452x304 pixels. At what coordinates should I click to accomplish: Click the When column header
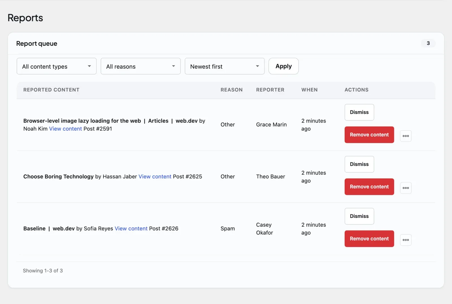pos(309,90)
